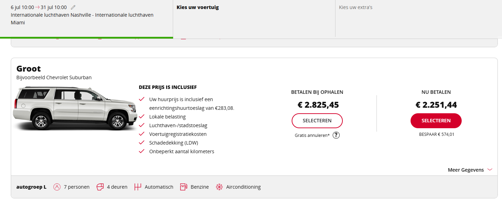Click Gratis annuleren text
502x205 pixels.
coord(312,136)
